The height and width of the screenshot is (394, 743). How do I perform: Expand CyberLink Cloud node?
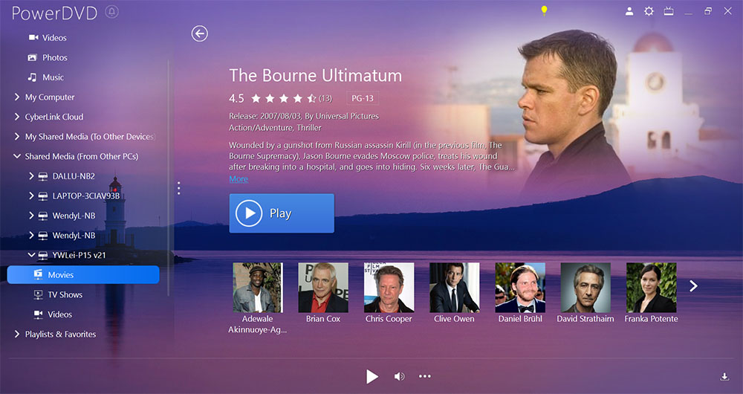point(16,117)
